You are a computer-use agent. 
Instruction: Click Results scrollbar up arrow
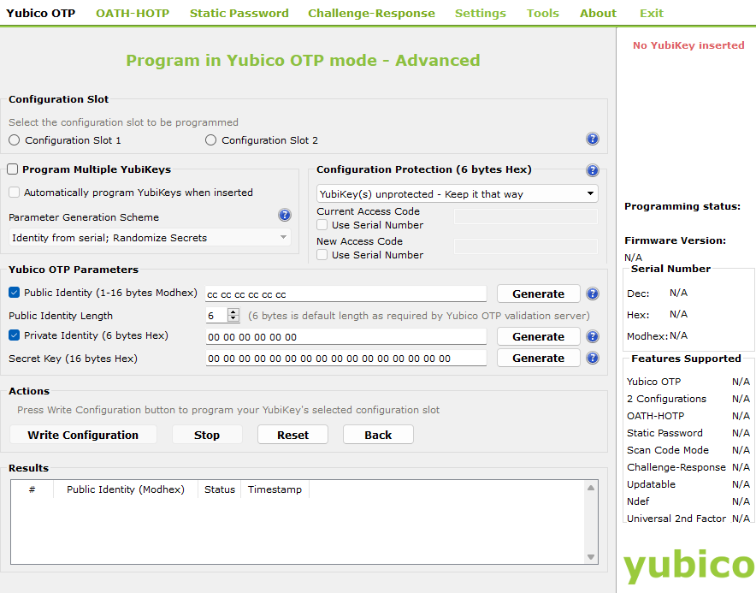[591, 488]
